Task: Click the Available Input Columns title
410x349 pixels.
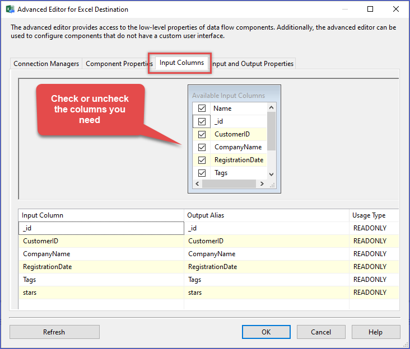Action: coord(229,96)
